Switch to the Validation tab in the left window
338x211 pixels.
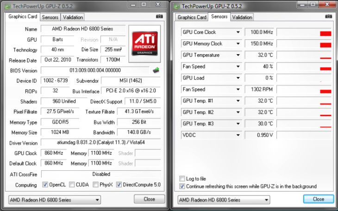[x=73, y=17]
